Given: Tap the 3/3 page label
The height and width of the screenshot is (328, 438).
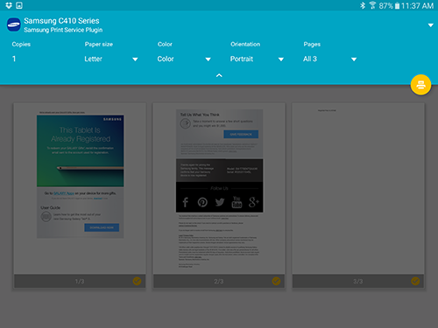Looking at the screenshot, I should (358, 282).
